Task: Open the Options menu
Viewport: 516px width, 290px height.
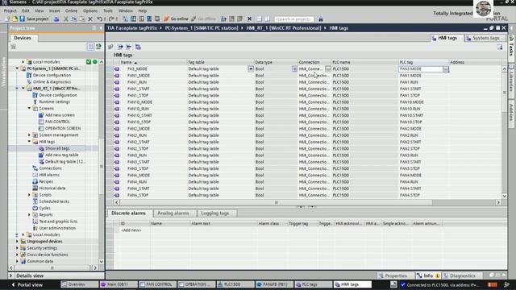Action: 90,10
